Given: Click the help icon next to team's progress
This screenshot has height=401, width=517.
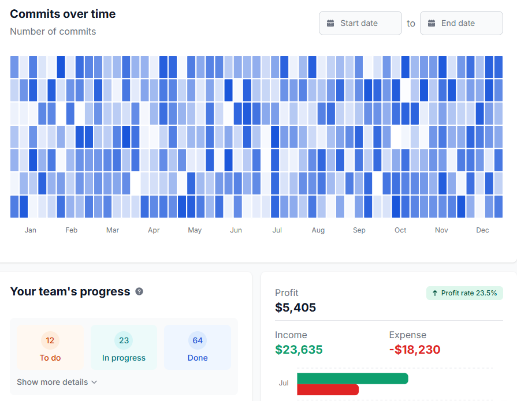Looking at the screenshot, I should point(139,291).
